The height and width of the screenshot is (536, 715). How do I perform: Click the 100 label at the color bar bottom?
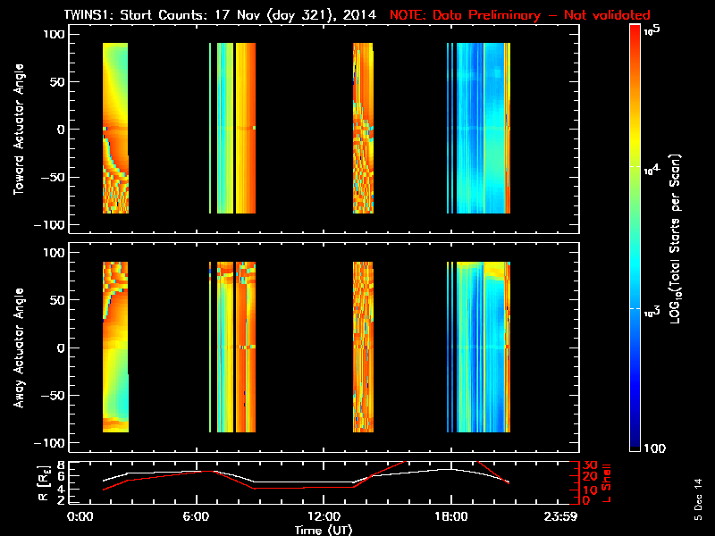pyautogui.click(x=654, y=448)
